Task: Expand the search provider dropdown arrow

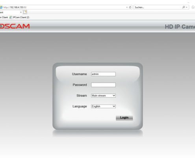Action: tap(187, 7)
